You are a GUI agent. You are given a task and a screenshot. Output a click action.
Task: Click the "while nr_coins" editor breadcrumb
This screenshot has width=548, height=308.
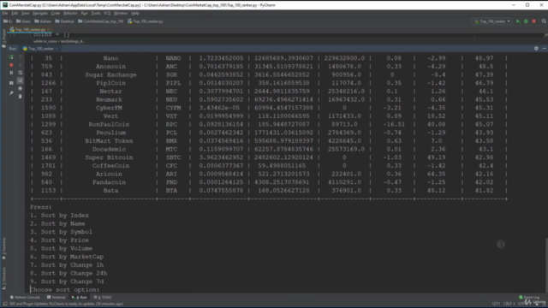[x=59, y=41]
